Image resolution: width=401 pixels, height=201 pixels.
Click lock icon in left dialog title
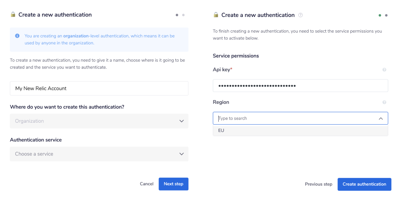pyautogui.click(x=13, y=15)
